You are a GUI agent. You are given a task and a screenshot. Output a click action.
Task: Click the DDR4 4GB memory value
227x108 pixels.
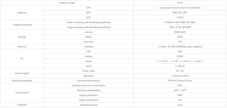click(180, 32)
